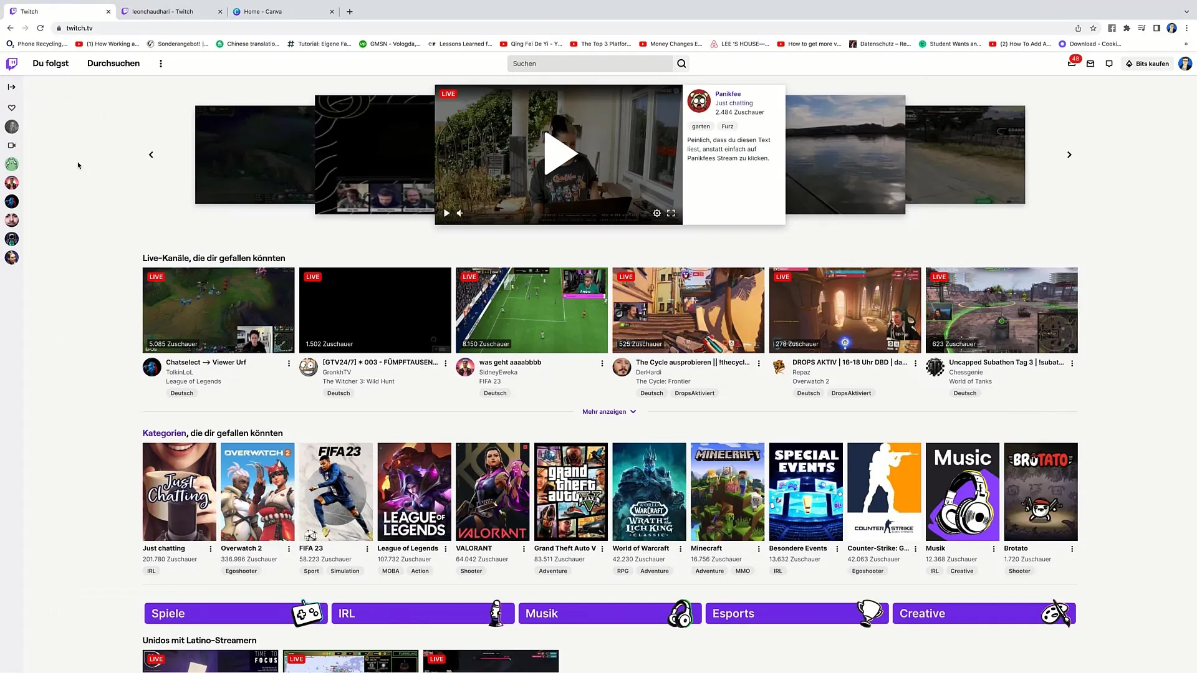Click the search magnifier button
The image size is (1197, 673).
681,64
